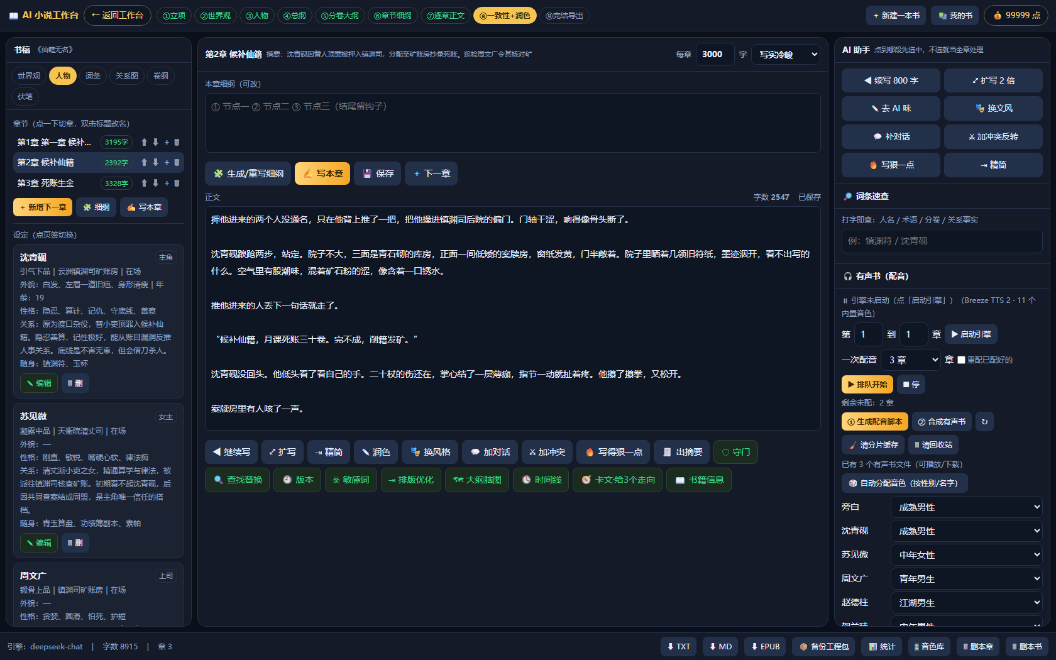Move chapter 第1章 down with the arrow icon

[x=155, y=142]
